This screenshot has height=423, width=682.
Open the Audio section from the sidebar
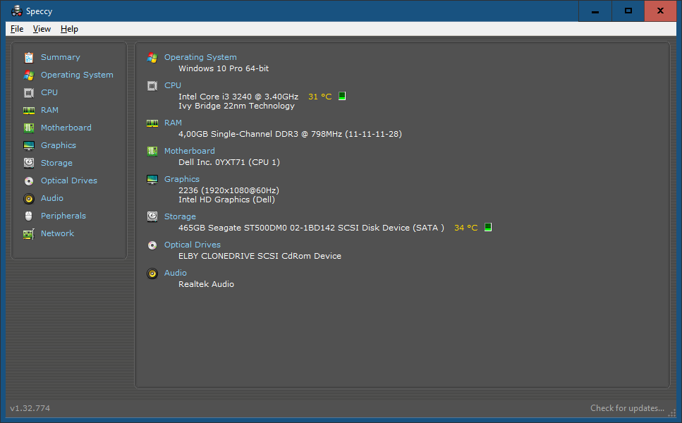52,198
